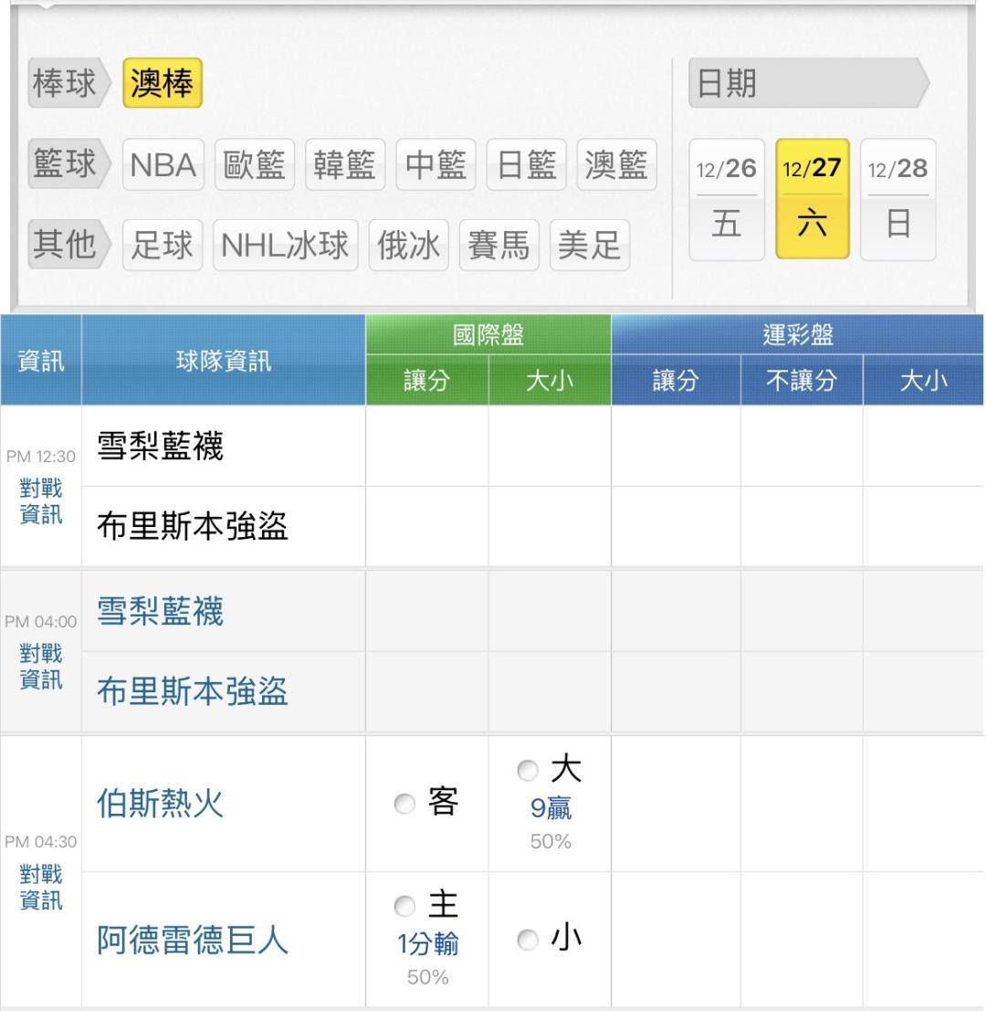Select the 12/27 Saturday date
Viewport: 986px width, 1011px height.
point(813,199)
